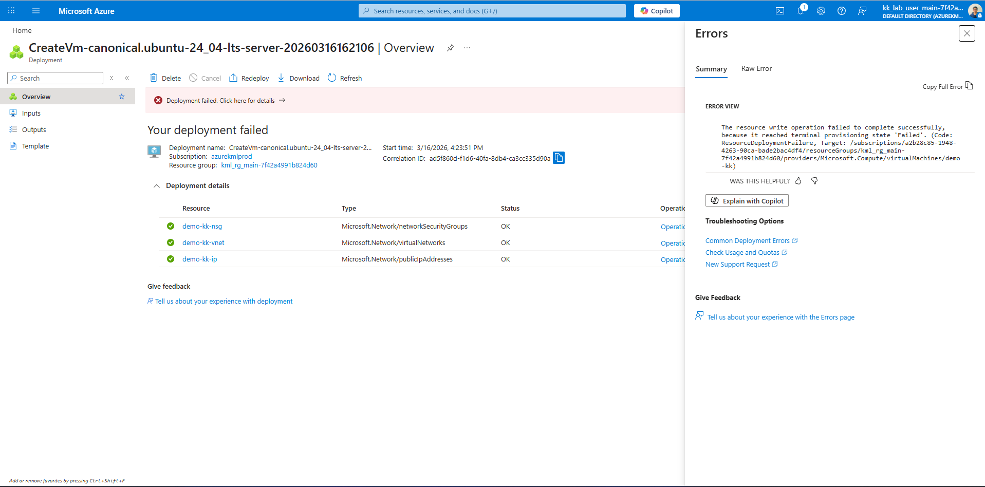This screenshot has height=487, width=985.
Task: Click Explain with Copilot button
Action: [747, 200]
